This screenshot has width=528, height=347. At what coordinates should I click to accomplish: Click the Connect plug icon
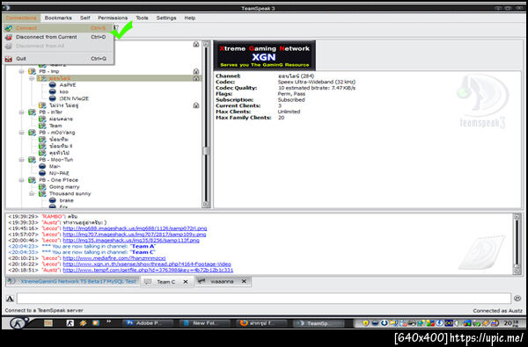(9, 28)
